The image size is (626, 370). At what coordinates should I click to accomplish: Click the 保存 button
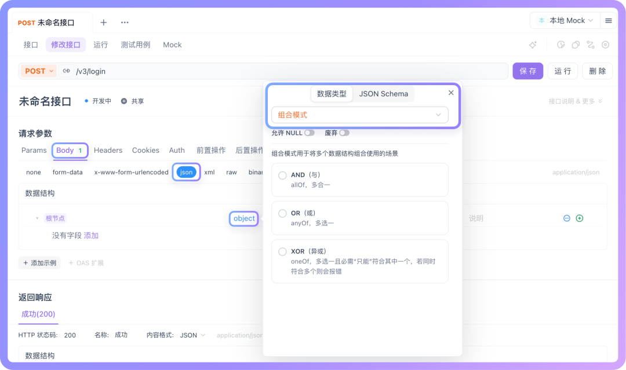pyautogui.click(x=528, y=71)
